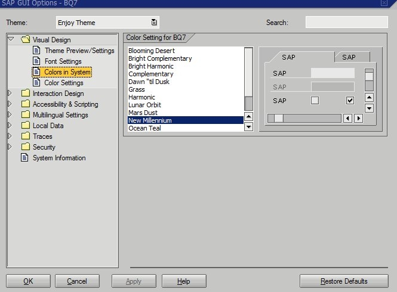Open Color Settings tree item
Screen dimensions: 397x292
pos(64,83)
